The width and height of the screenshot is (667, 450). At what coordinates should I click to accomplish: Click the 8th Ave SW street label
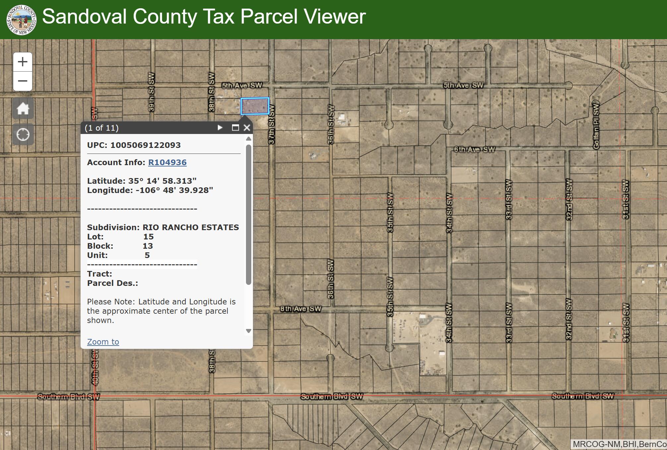pos(300,309)
